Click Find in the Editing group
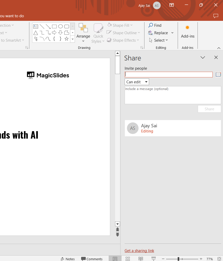Screen dimensions: 223x261 click(x=155, y=25)
